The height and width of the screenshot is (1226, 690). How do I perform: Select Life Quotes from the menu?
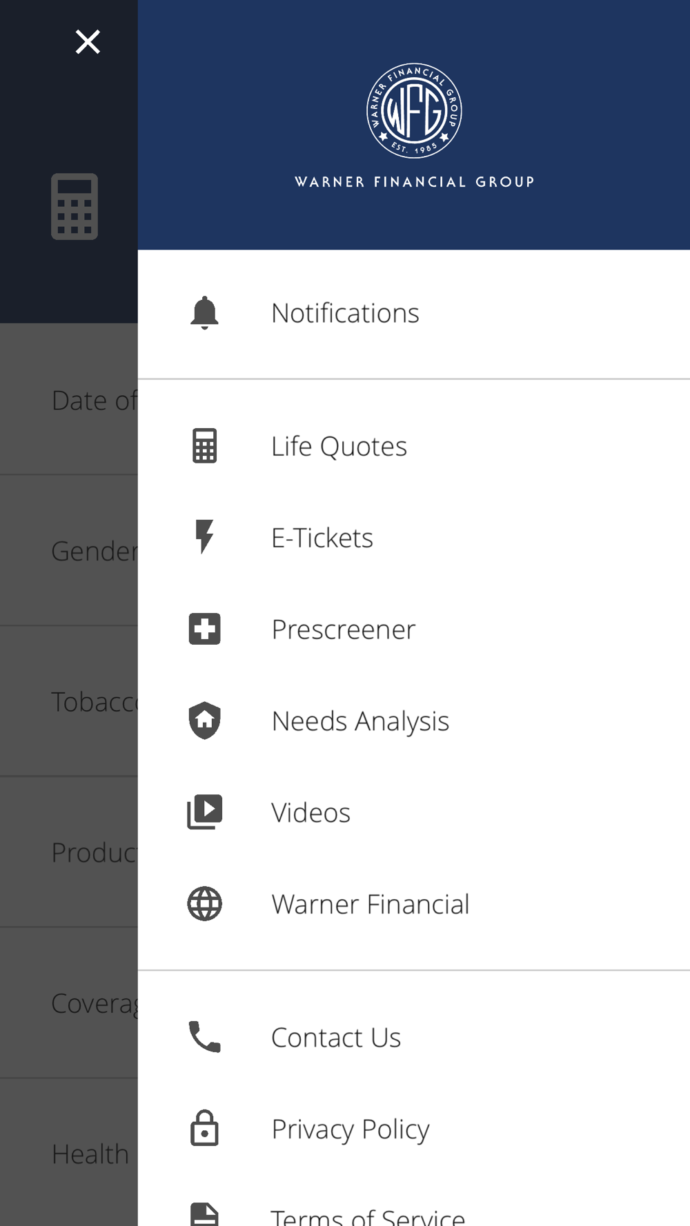point(339,446)
